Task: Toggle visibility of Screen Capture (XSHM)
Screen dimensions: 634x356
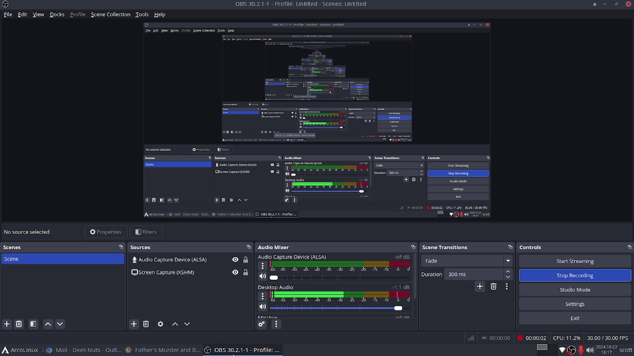Action: tap(235, 272)
